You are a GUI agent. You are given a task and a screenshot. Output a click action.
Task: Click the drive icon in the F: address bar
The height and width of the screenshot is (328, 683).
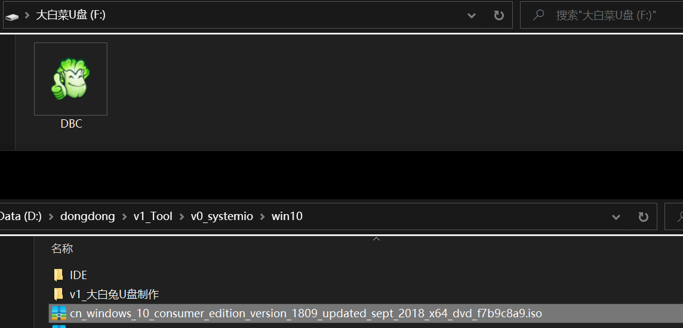click(x=12, y=16)
